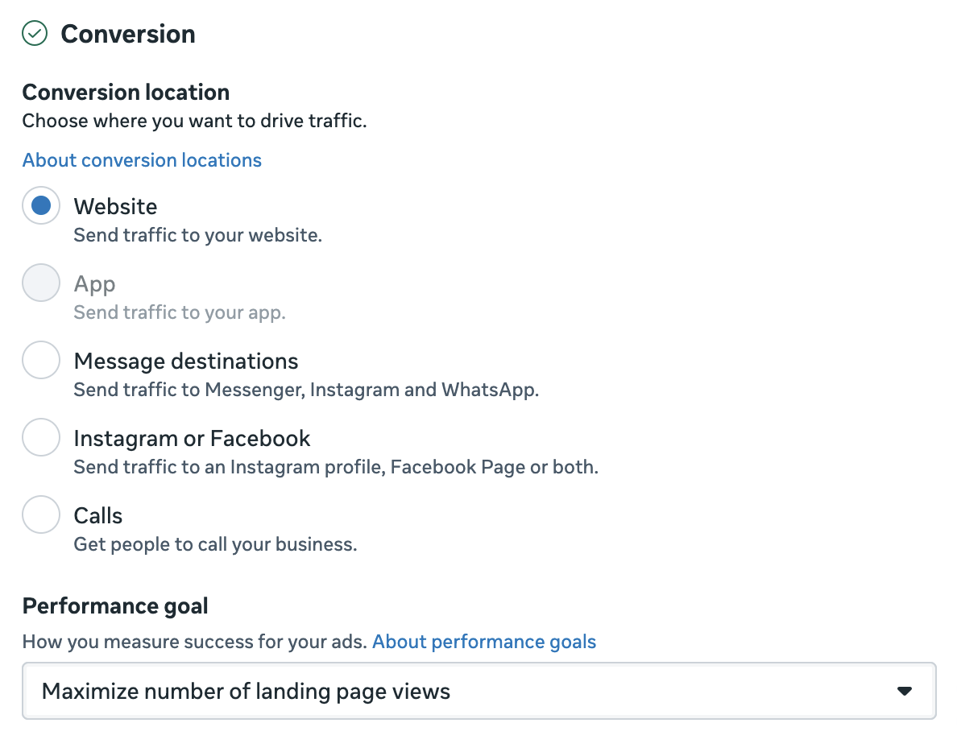Click the Messenger, Instagram and WhatsApp description
Viewport: 957px width, 752px height.
point(306,390)
